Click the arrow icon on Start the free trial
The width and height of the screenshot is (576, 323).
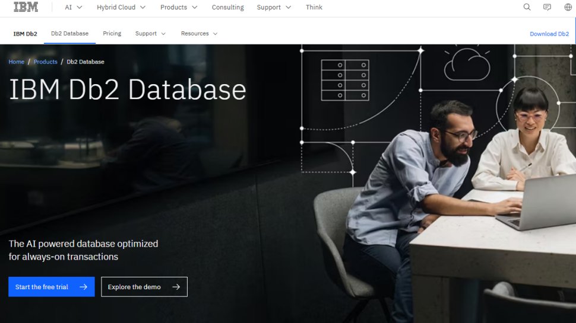coord(83,287)
